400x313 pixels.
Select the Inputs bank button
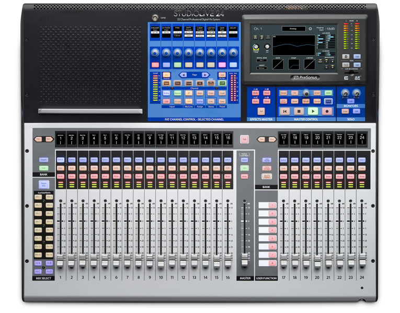(43, 160)
